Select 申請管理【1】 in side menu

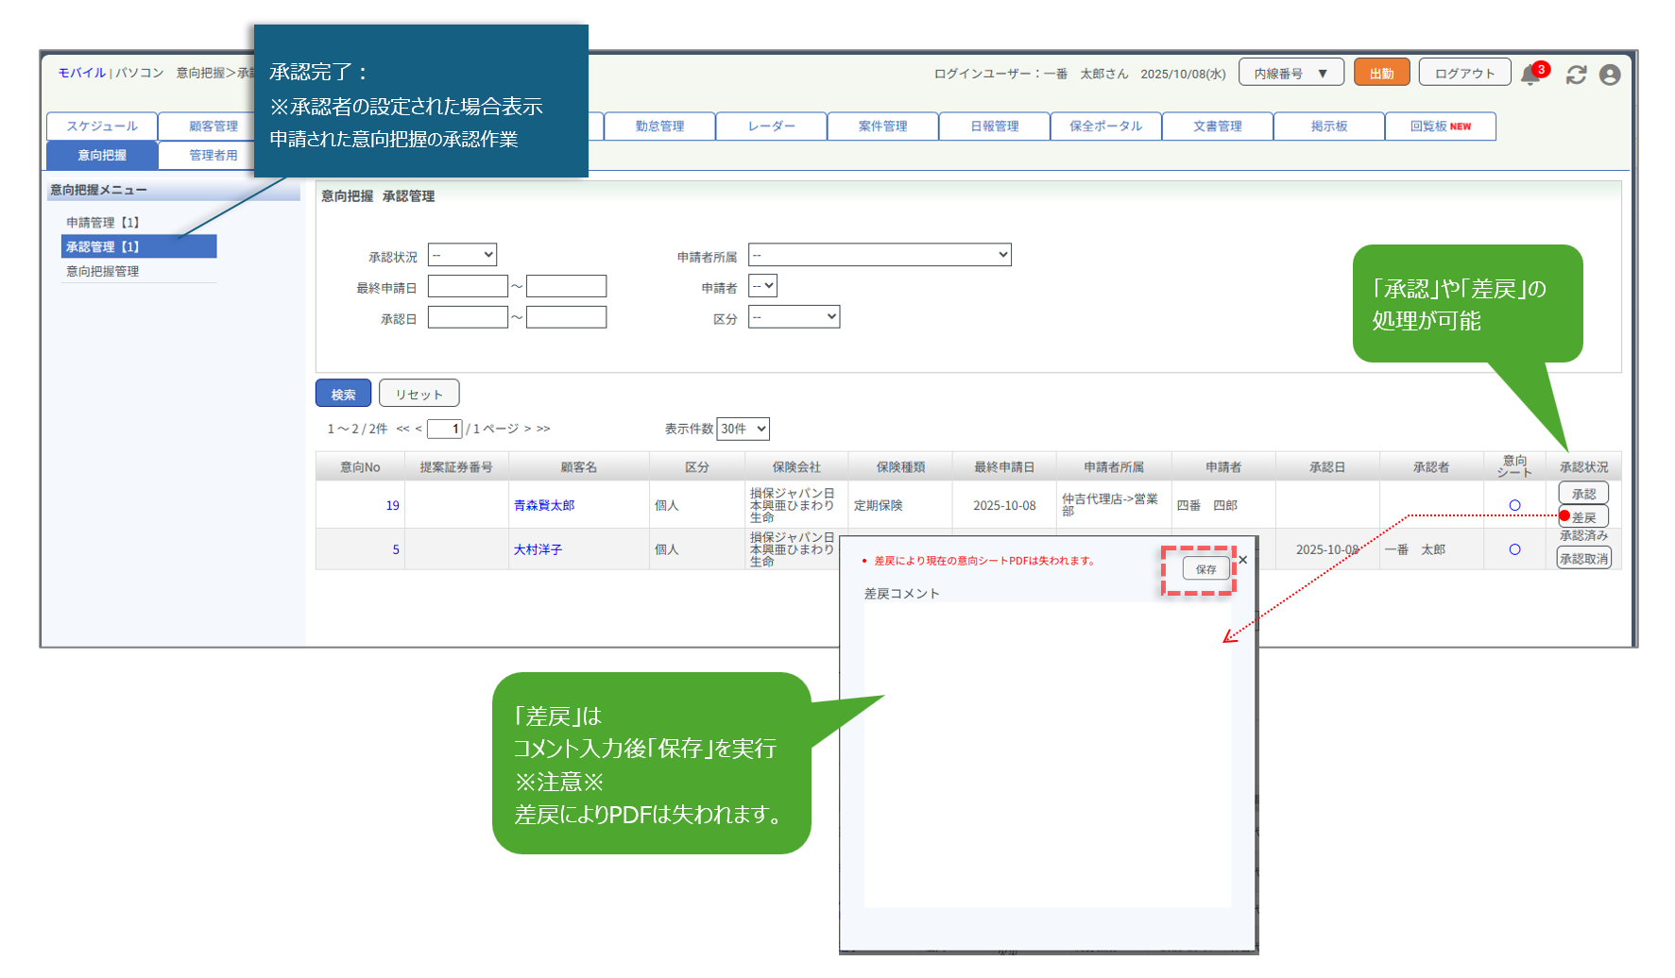(x=103, y=223)
